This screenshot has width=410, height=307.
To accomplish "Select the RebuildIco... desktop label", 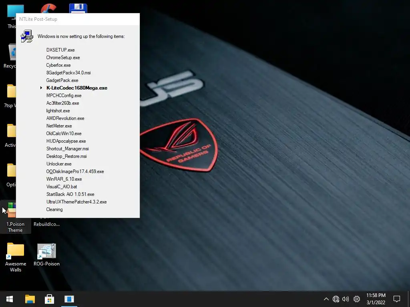I will click(x=46, y=224).
